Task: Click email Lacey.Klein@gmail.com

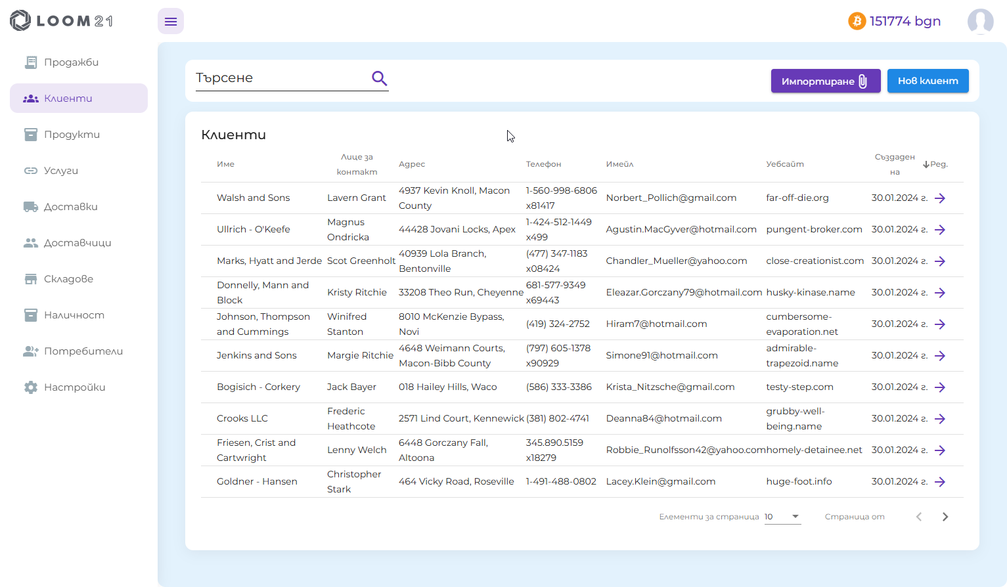Action: pos(660,482)
